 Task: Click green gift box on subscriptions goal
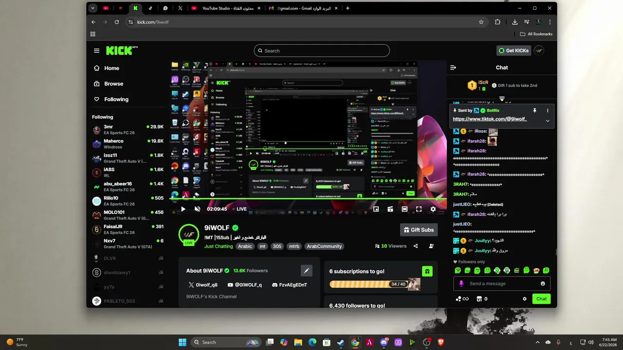(427, 271)
